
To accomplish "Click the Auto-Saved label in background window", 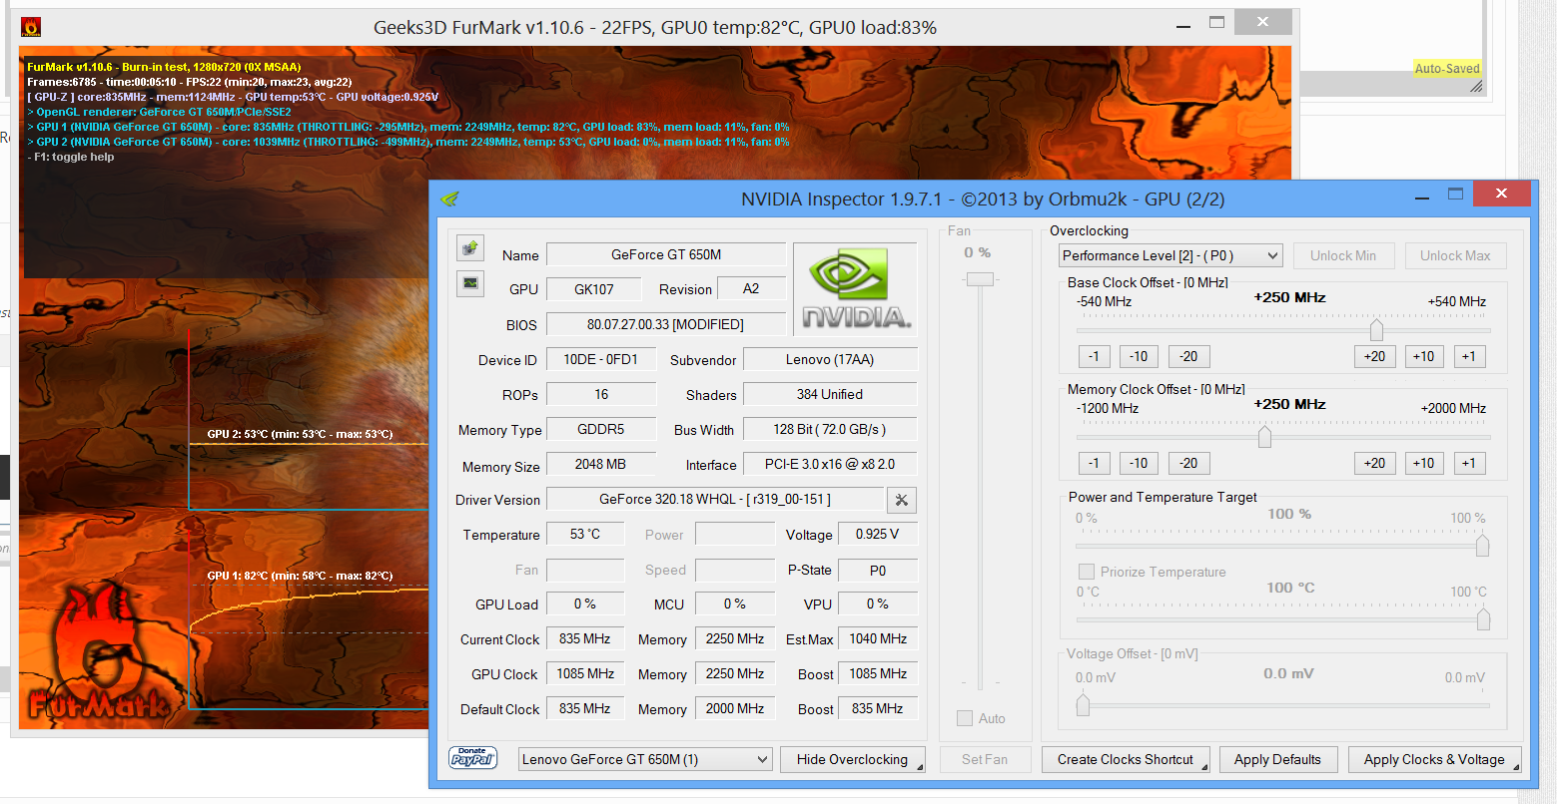I will 1447,69.
